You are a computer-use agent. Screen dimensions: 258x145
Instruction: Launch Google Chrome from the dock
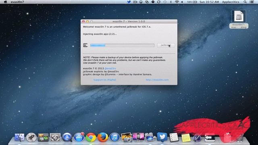coord(91,137)
